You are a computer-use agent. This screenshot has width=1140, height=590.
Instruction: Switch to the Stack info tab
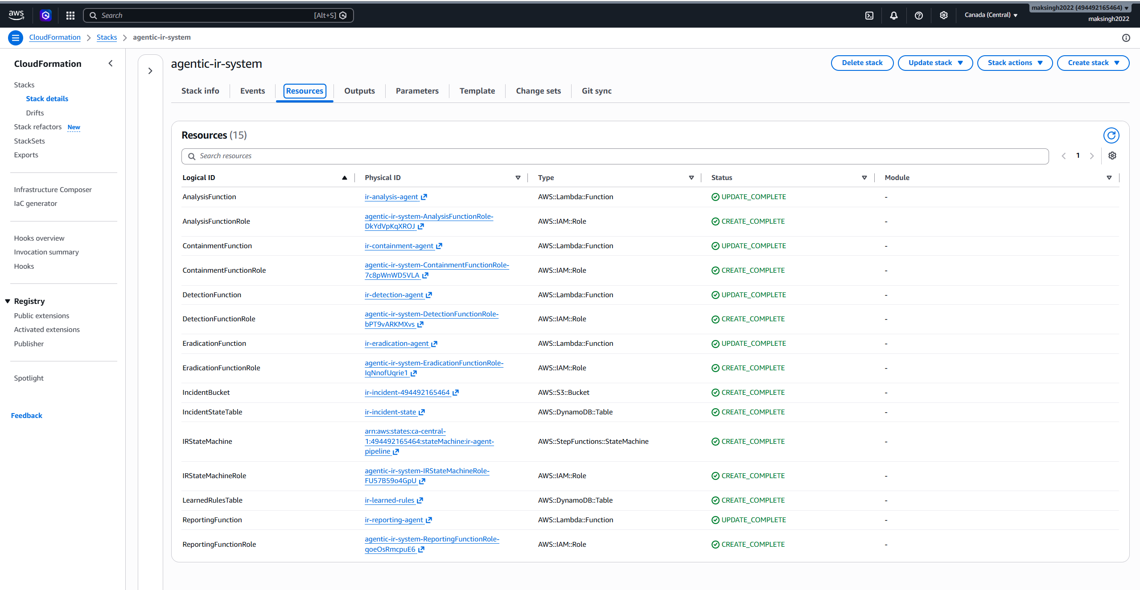(200, 91)
